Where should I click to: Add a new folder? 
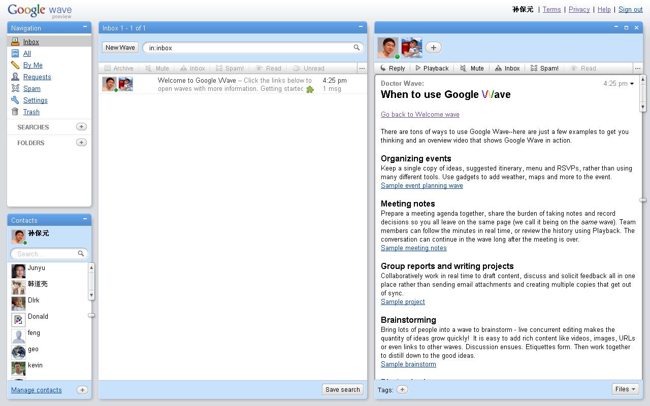[81, 142]
